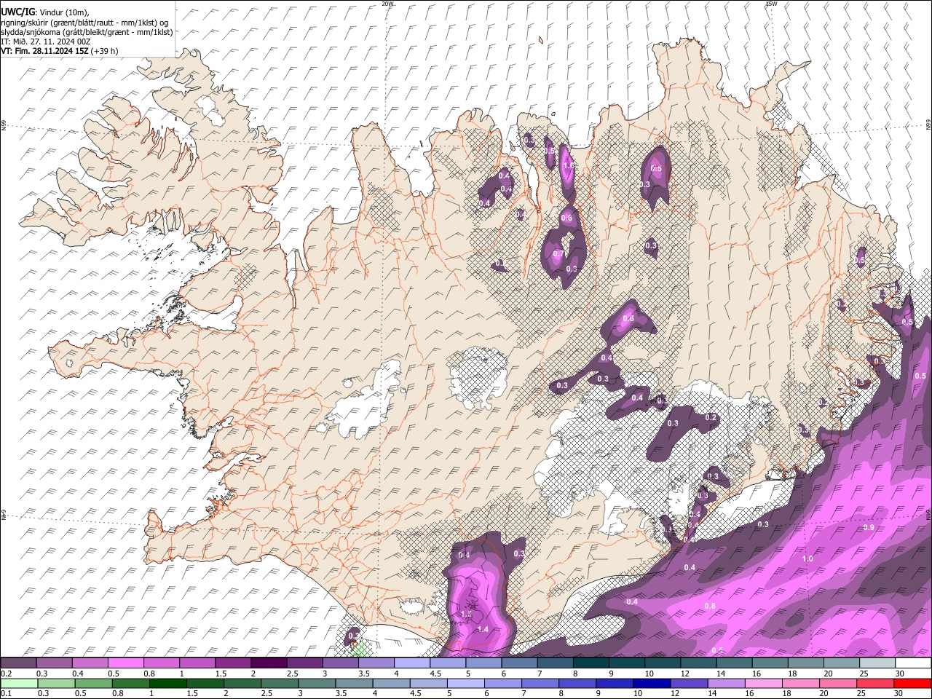
Task: Click the violet 12 swatch in the rain legend
Action: [x=688, y=683]
